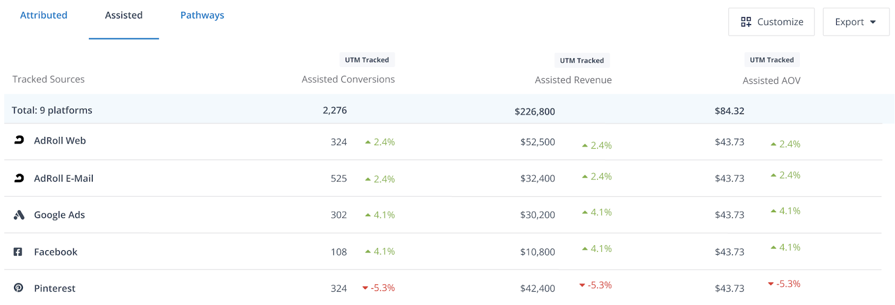Click the Pinterest logo icon
This screenshot has height=305, width=895.
[x=18, y=288]
